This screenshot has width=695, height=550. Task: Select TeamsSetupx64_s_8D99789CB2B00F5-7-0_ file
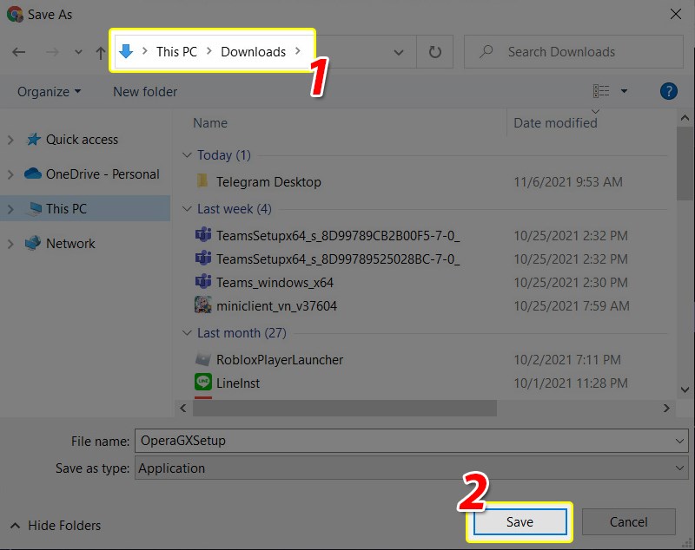tap(338, 235)
